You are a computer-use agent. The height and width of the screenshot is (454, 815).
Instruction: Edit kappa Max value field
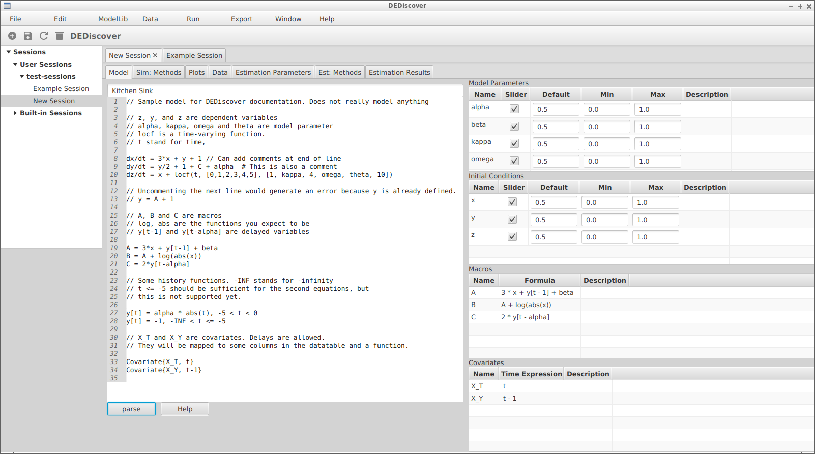(x=657, y=144)
